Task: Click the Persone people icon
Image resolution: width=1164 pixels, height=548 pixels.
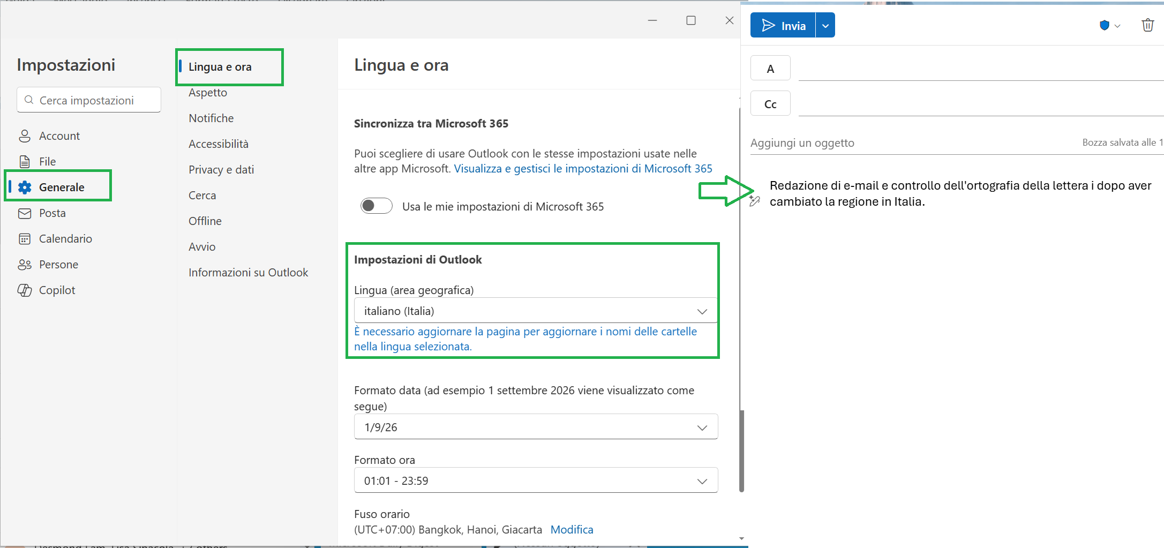Action: pos(25,265)
